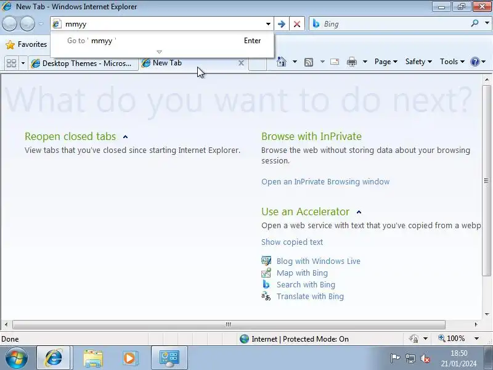The image size is (493, 370).
Task: Click the blue Go arrow button
Action: tap(282, 24)
